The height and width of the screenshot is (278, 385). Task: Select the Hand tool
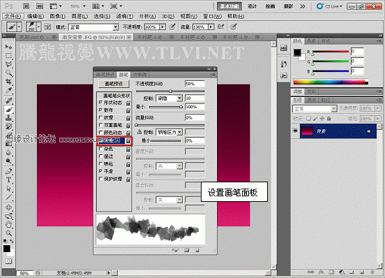pos(8,224)
